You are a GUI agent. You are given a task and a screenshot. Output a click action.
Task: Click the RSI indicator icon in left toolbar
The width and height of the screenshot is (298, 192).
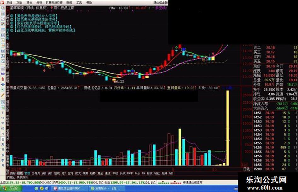[x=3, y=73]
